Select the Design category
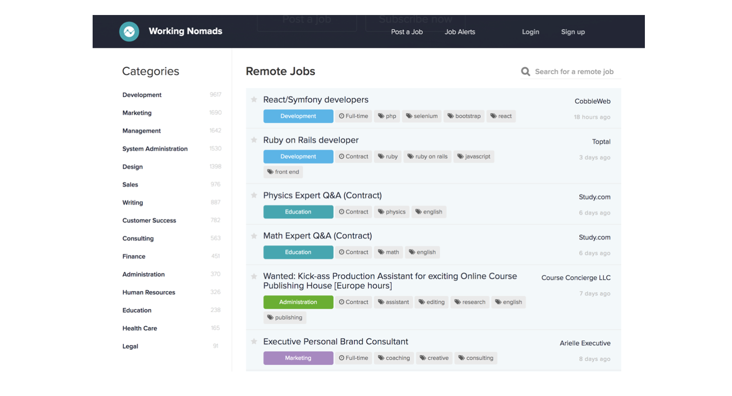 [x=132, y=167]
